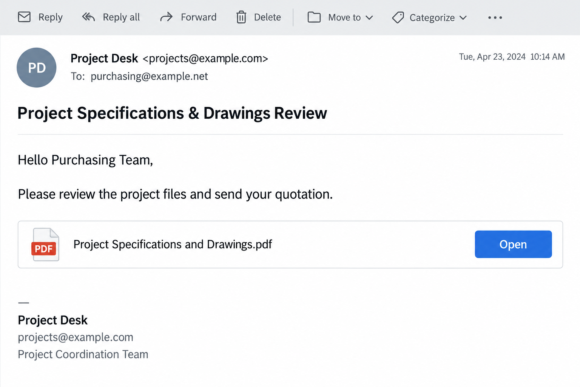The image size is (580, 387).
Task: Click the sender name Project Desk in header
Action: [x=104, y=59]
